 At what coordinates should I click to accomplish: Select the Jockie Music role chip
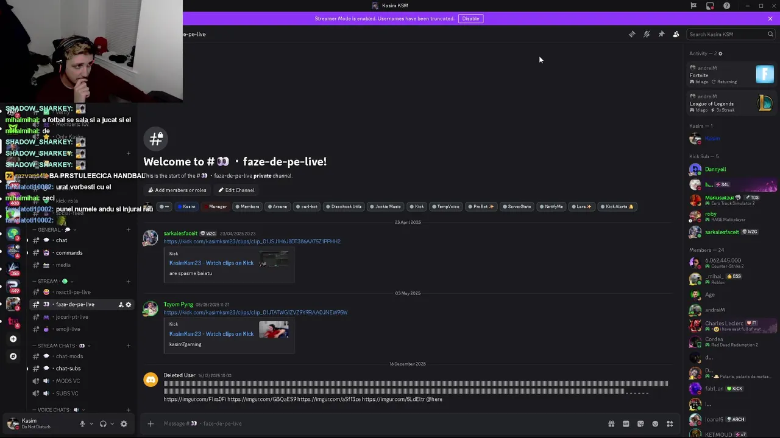[385, 207]
